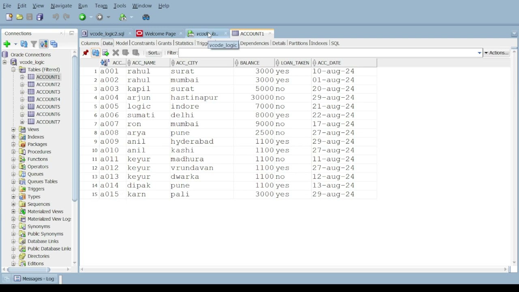Screen dimensions: 519x292
Task: Click the ACC_NAME column header
Action: tap(148, 63)
